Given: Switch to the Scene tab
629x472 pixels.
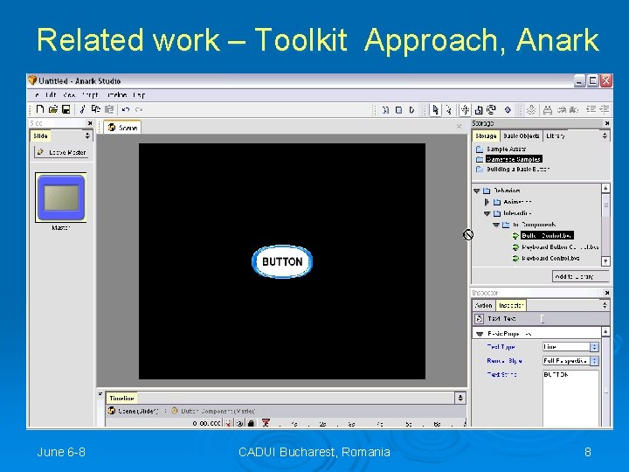Looking at the screenshot, I should (x=123, y=128).
